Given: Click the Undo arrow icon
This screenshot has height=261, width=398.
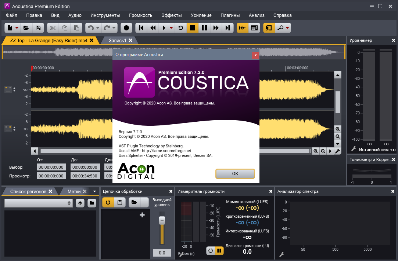Looking at the screenshot, I should 91,28.
